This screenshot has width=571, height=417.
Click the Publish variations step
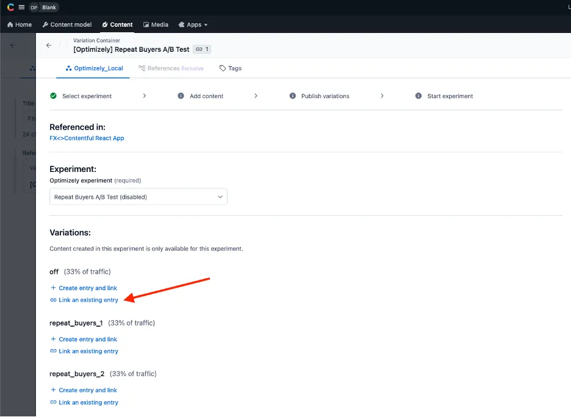click(325, 96)
